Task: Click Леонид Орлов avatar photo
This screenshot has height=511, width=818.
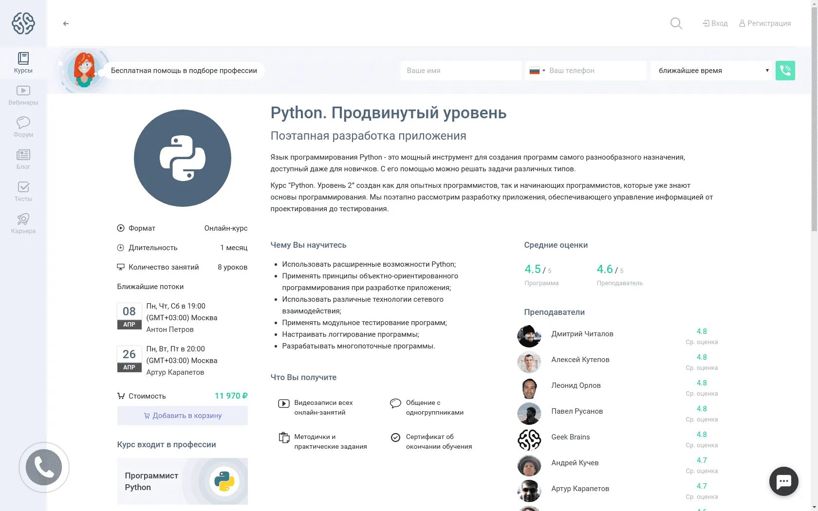Action: (x=529, y=387)
